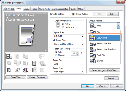The width and height of the screenshot is (126, 91).
Task: Click the grayed duplex two-pages icon
Action: [26, 56]
